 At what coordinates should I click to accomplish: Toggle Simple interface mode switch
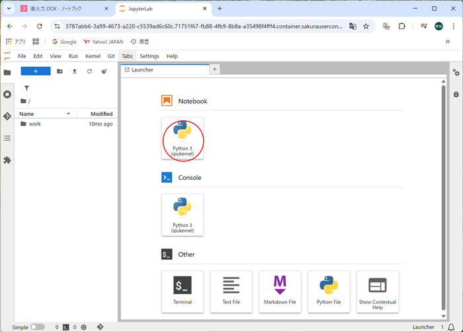point(37,327)
